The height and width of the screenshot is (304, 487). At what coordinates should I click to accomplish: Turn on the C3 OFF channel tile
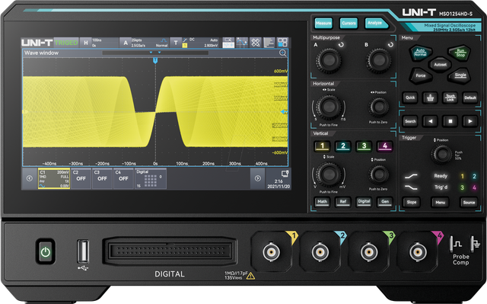click(x=102, y=178)
